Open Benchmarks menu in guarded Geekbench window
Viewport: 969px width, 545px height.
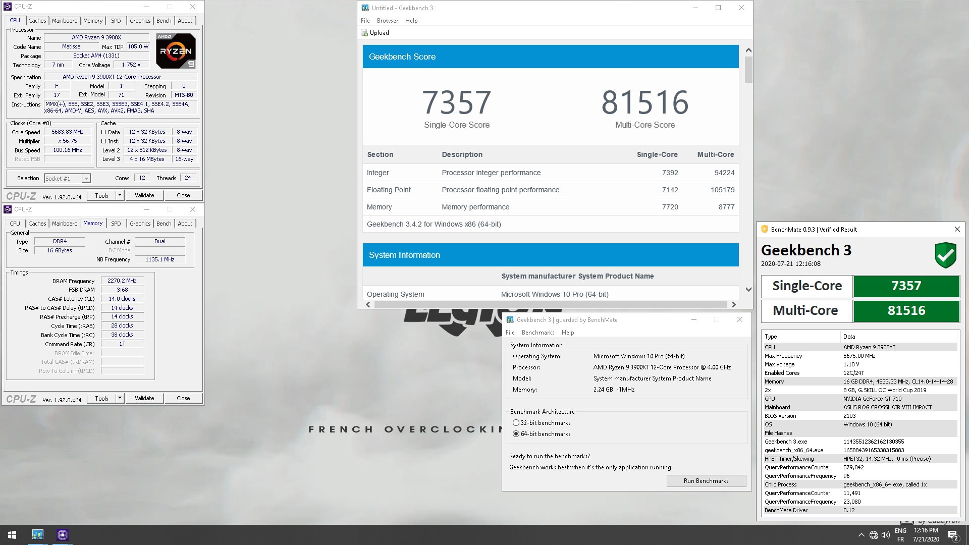pos(538,333)
